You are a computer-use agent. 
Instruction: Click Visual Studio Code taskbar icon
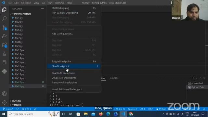(123, 114)
